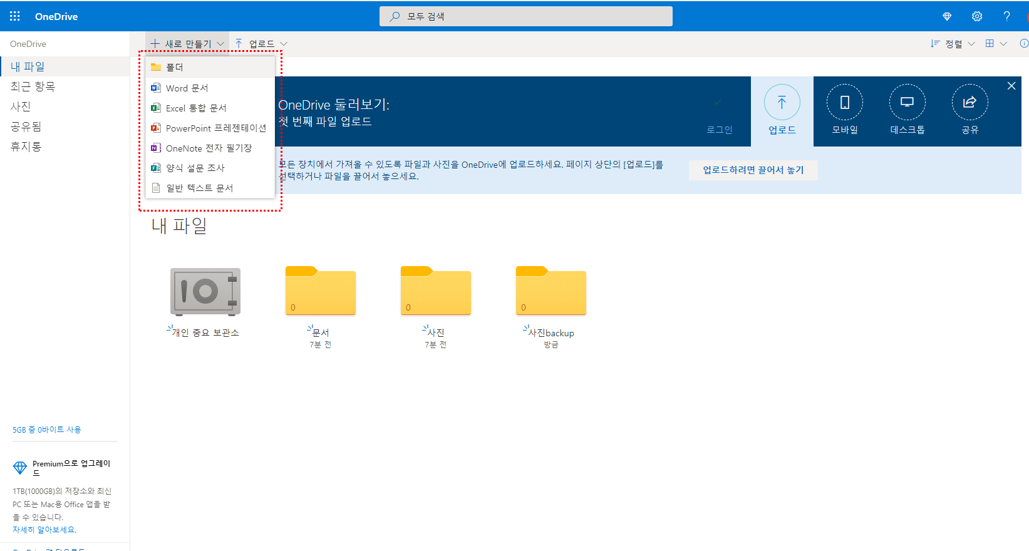
Task: Click the Premium diamond icon in header
Action: [947, 16]
